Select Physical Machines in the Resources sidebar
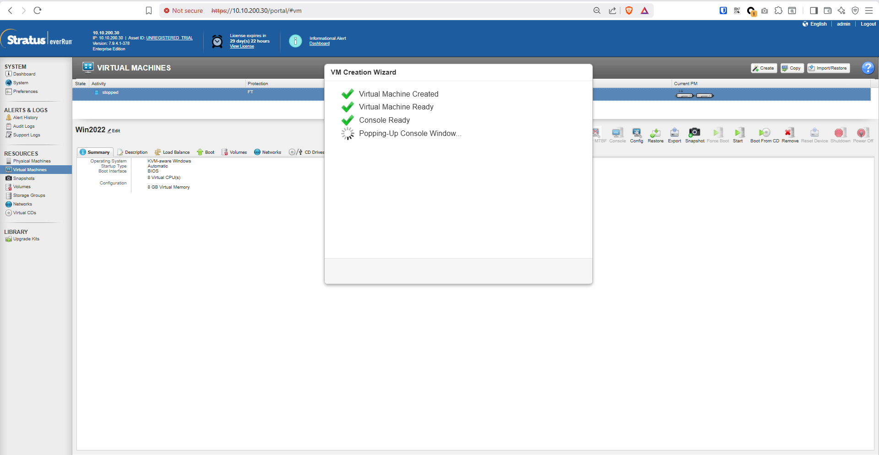Image resolution: width=879 pixels, height=455 pixels. (x=32, y=161)
